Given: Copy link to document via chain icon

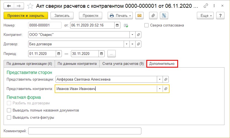Looking at the screenshot, I should coord(206,6).
